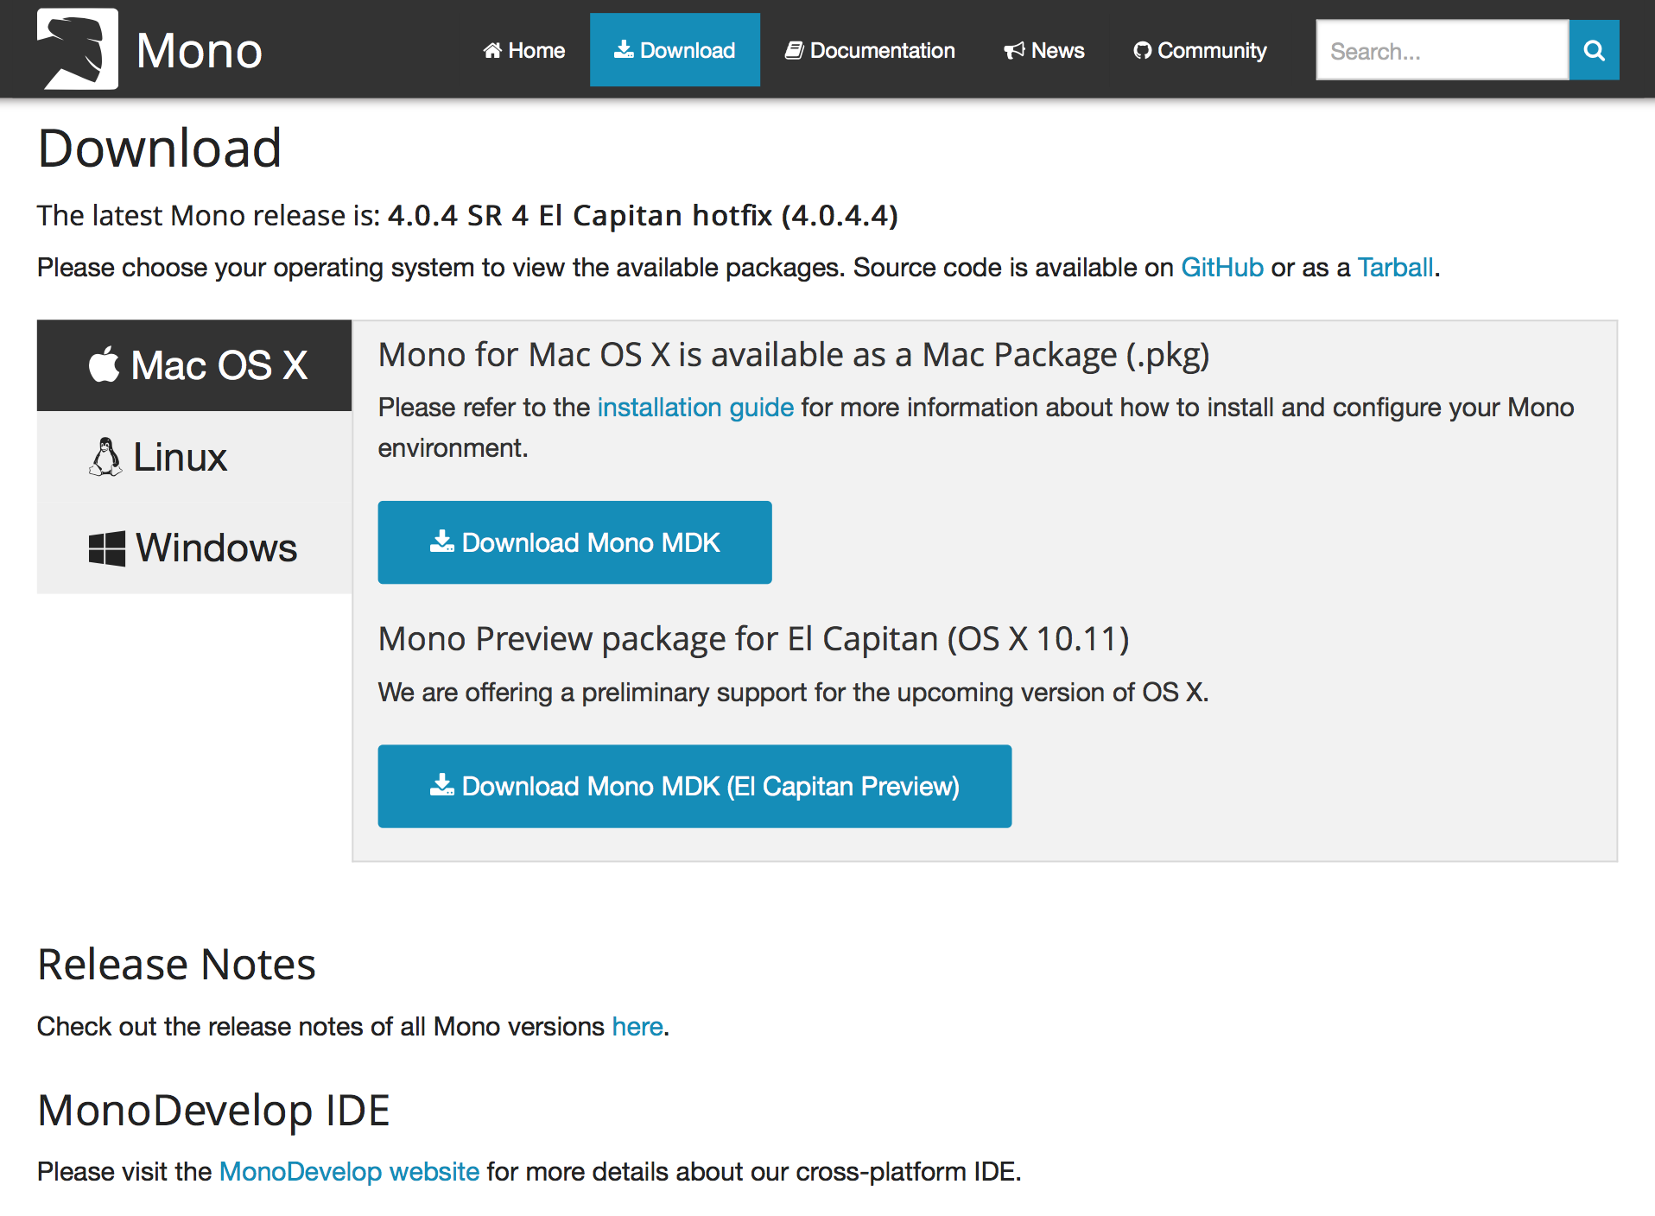Click the magnifier search button
Screen dimensions: 1655x1216
1594,50
